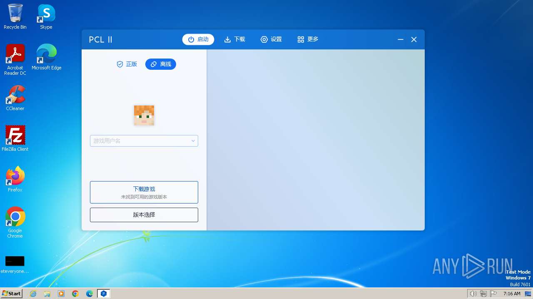
Task: Open Windows Explorer from taskbar
Action: coord(47,294)
